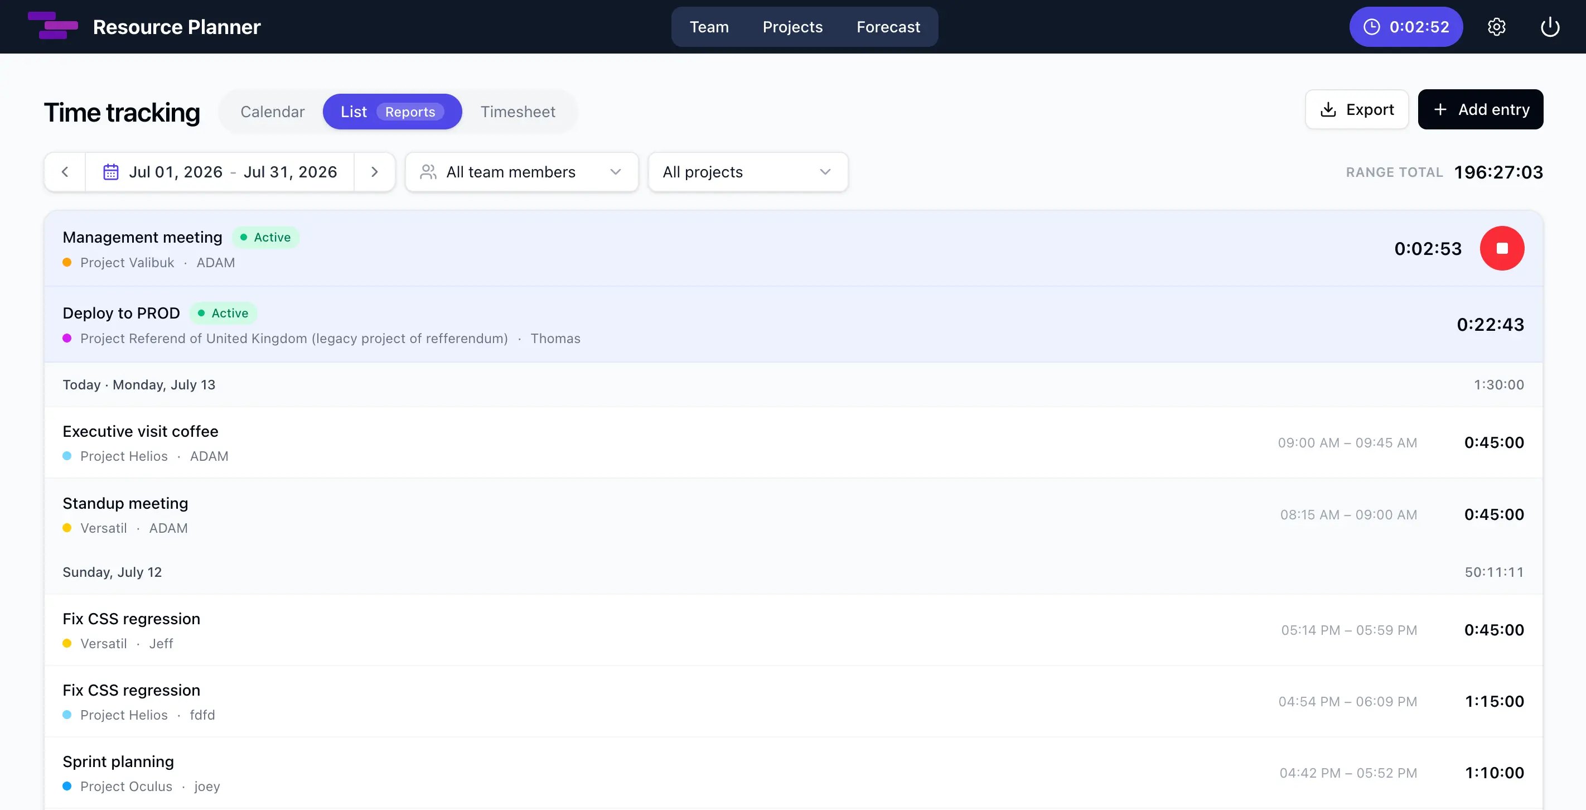
Task: Click the Active badge on Deploy to PROD
Action: coord(223,313)
